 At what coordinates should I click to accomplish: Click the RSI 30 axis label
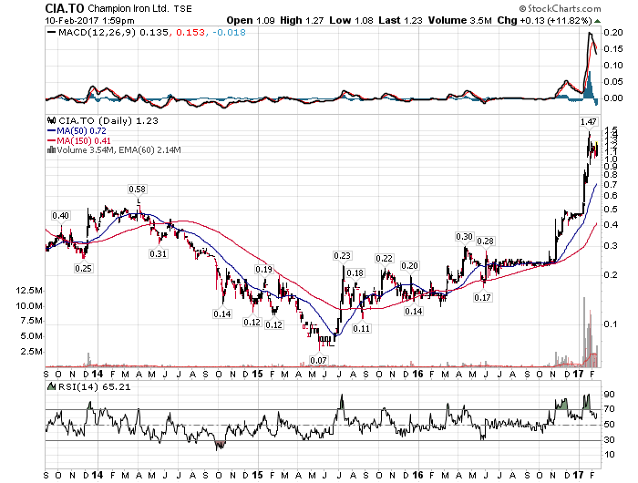tap(609, 440)
